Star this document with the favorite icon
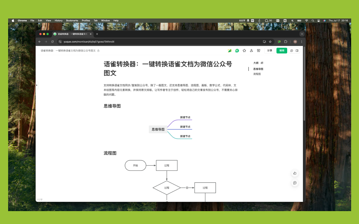 click(x=244, y=51)
